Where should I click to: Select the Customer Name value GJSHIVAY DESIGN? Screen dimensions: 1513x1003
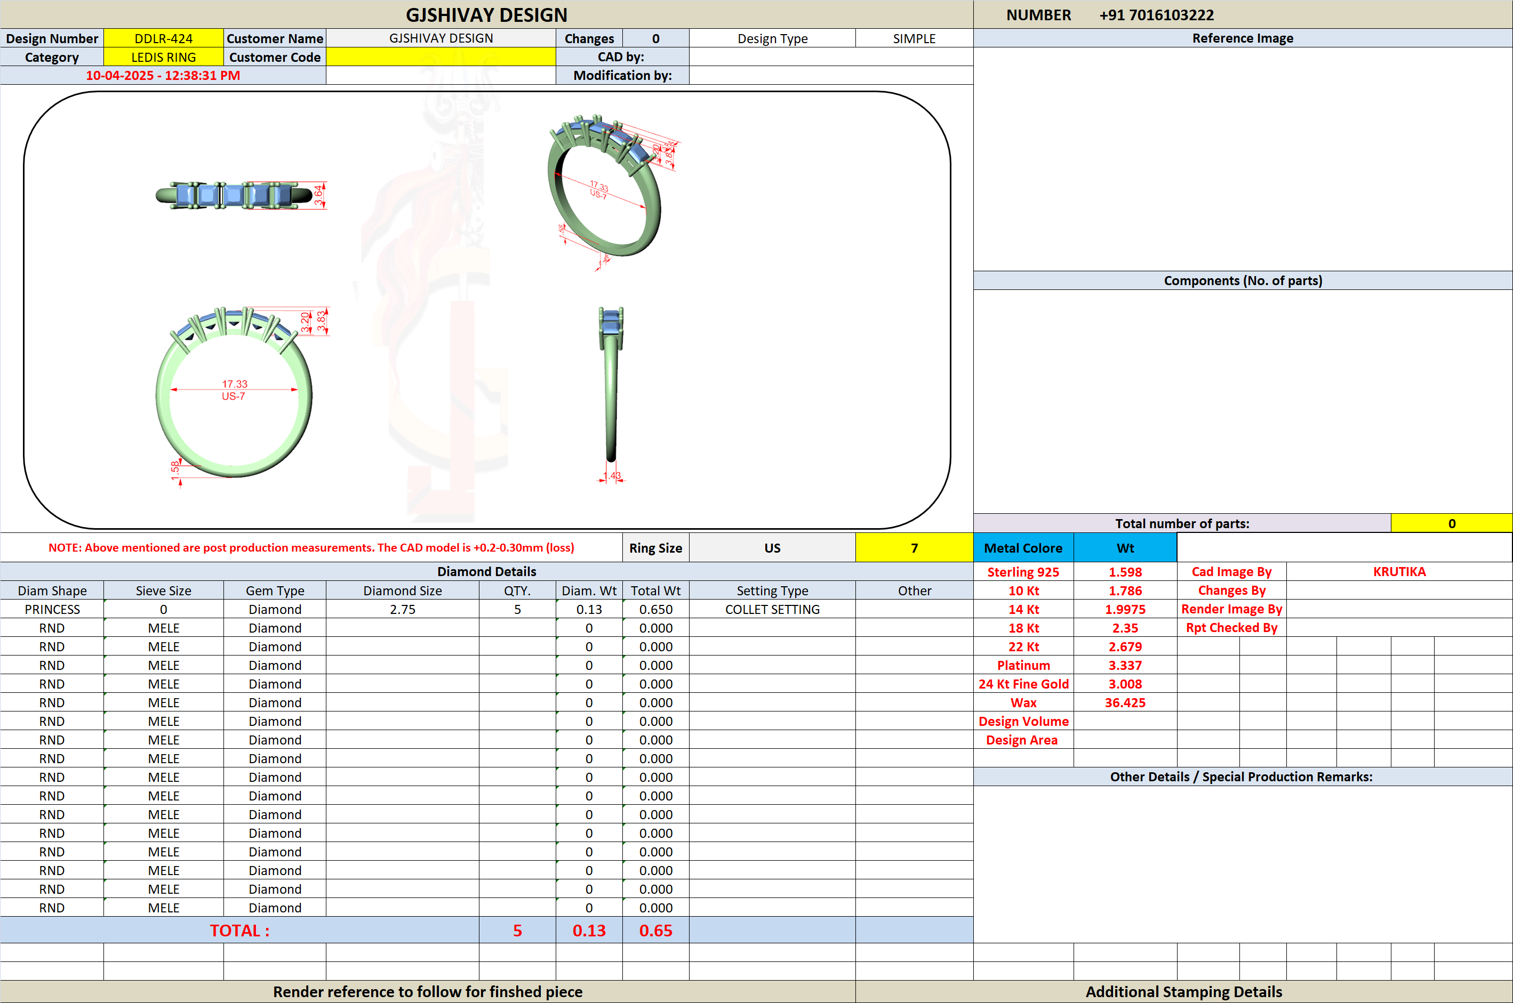click(x=441, y=38)
